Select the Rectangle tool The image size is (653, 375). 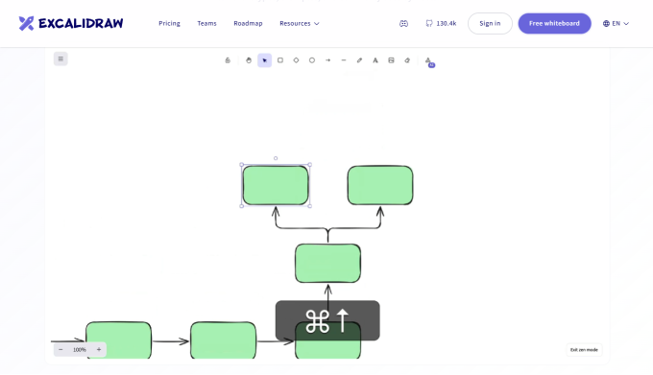click(x=280, y=60)
